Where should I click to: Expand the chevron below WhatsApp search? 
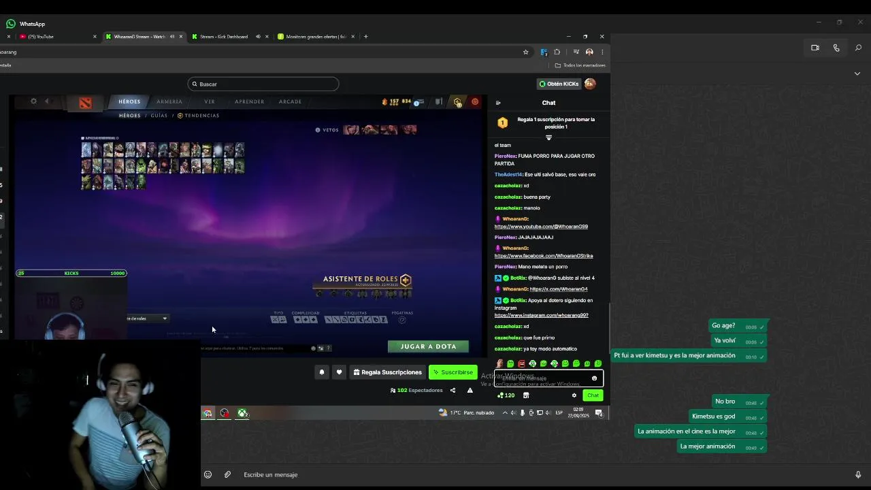(857, 73)
